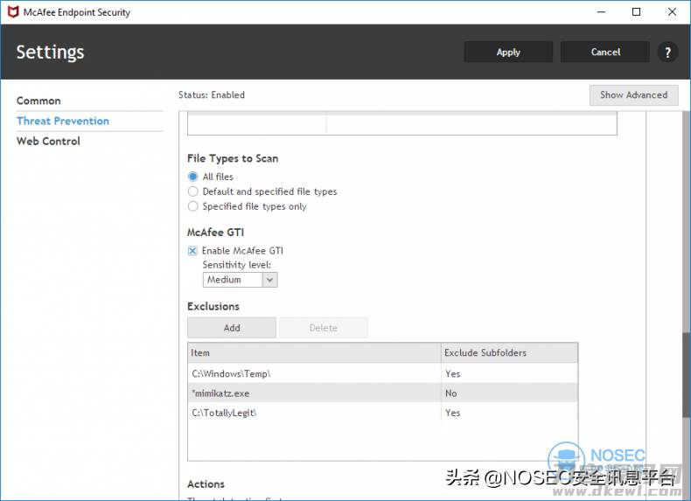Open the Threat Prevention section
The image size is (691, 501).
click(x=63, y=122)
